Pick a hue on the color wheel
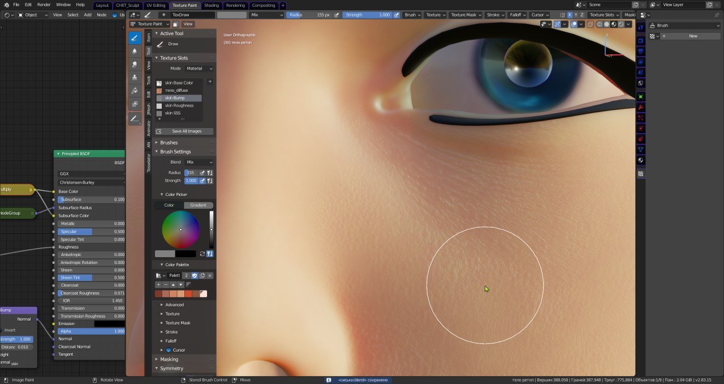Image resolution: width=724 pixels, height=384 pixels. [x=180, y=229]
